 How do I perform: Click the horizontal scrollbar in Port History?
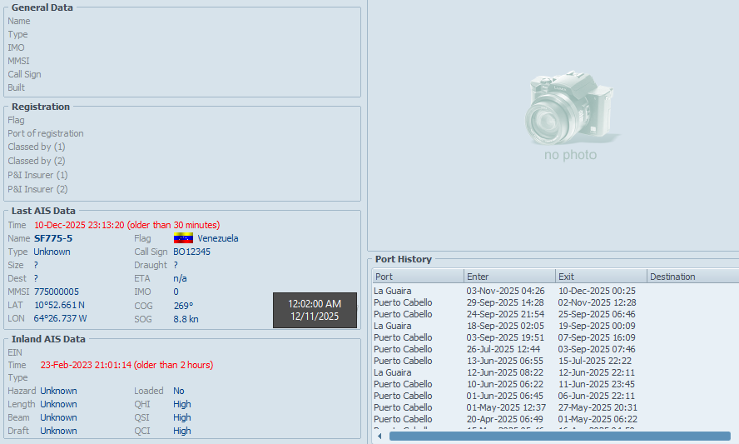click(x=559, y=436)
